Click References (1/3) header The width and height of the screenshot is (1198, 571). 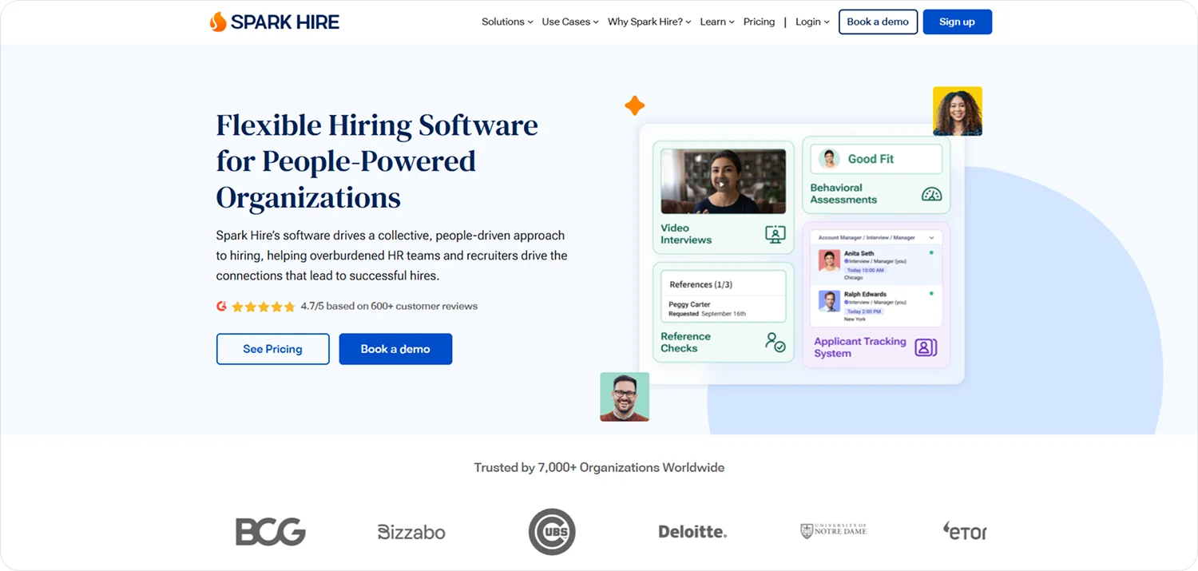[x=701, y=284]
